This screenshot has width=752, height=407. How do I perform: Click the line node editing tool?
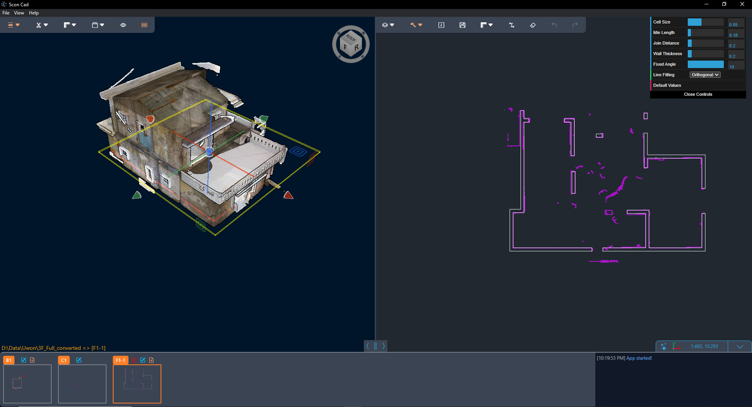(x=512, y=25)
